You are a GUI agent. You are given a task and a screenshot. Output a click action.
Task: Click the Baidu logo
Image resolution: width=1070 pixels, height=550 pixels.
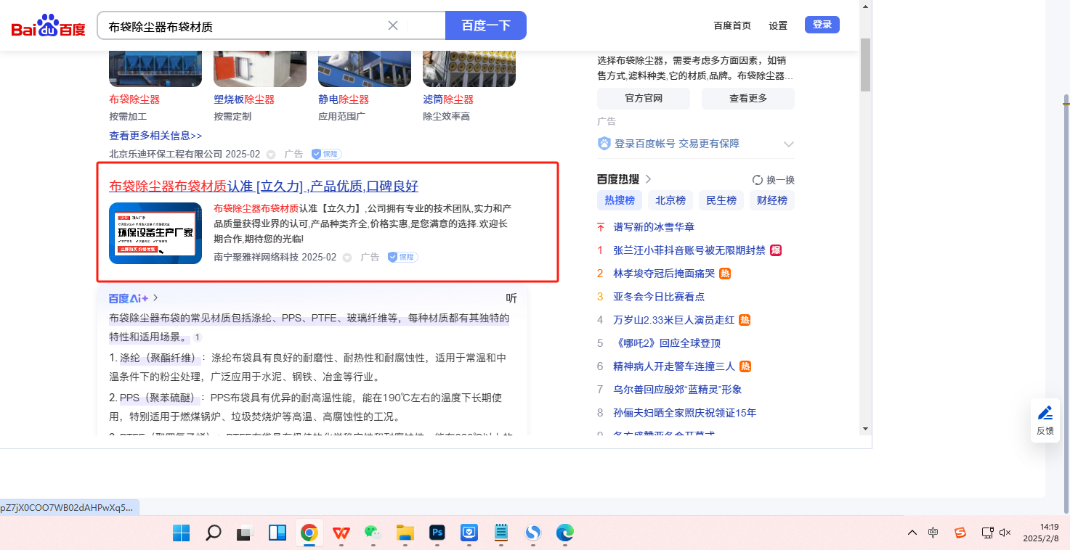48,26
